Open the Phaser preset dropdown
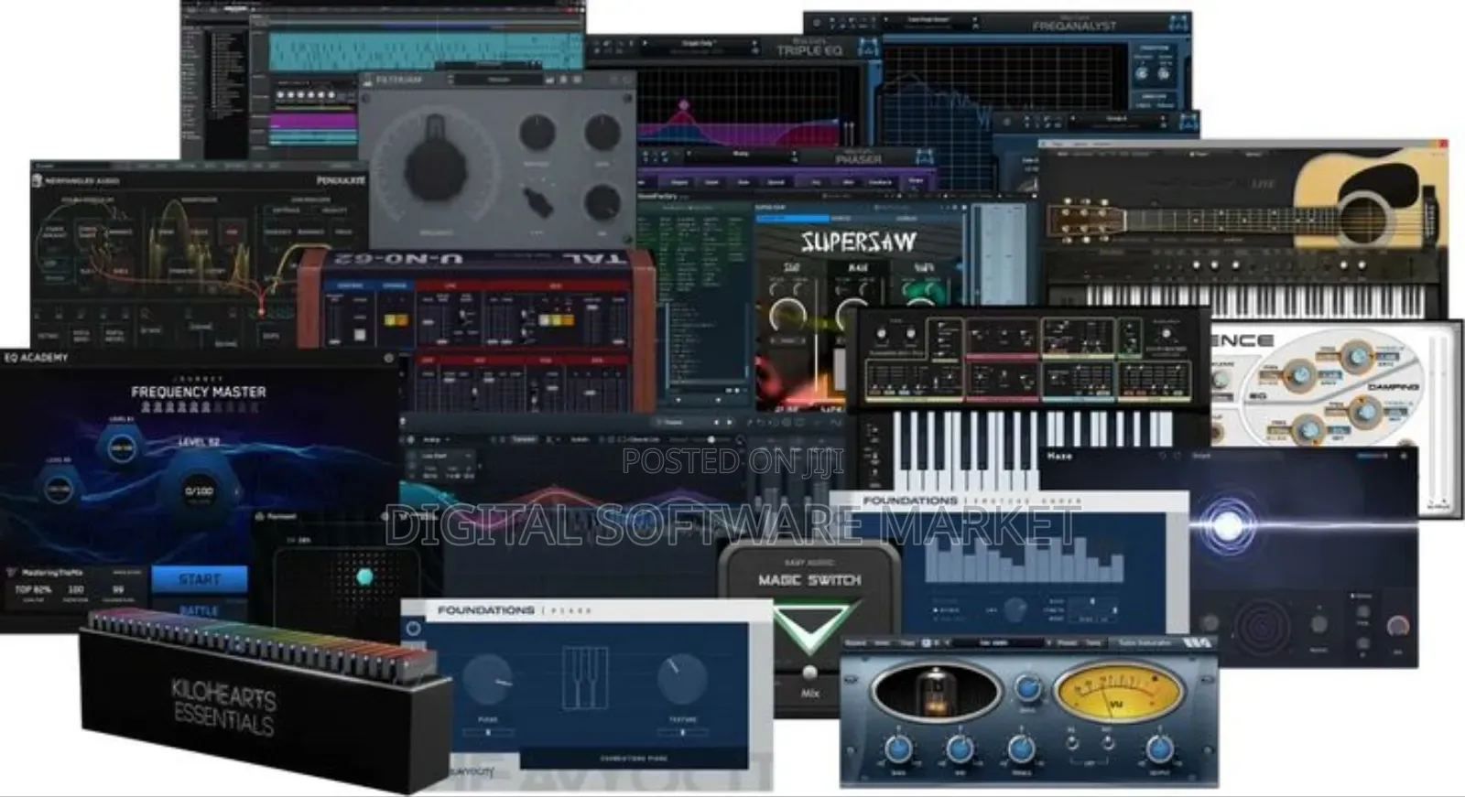 (741, 155)
